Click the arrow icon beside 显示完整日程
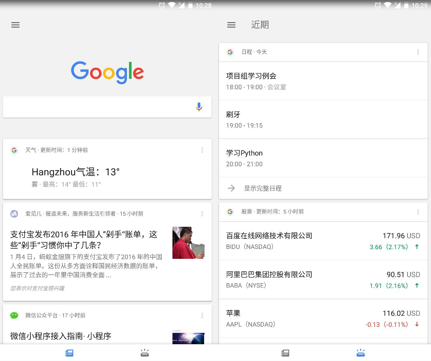The width and height of the screenshot is (431, 361). [231, 188]
